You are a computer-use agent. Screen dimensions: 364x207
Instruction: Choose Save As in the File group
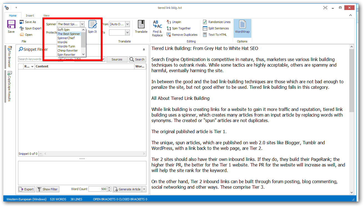[x=28, y=22]
